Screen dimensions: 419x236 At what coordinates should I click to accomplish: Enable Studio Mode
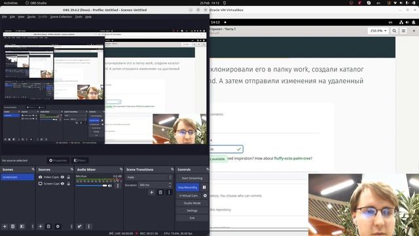[x=192, y=203]
